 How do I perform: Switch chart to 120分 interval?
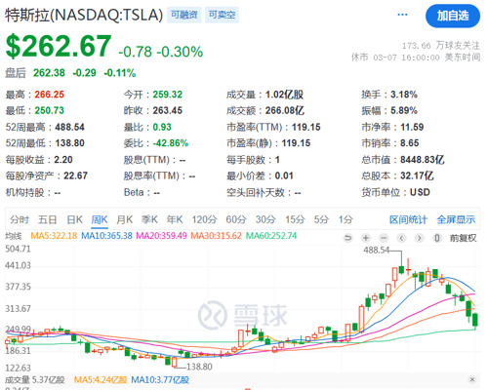pos(204,219)
